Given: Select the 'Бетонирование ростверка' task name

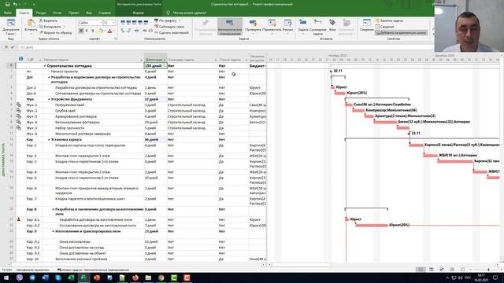Looking at the screenshot, I should (x=77, y=123).
